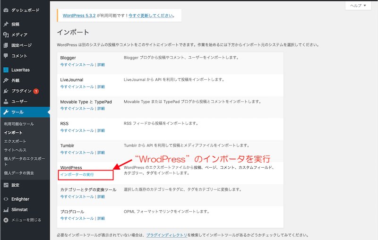Click the paintbrush icon beside 外観
378x240 pixels.
click(6, 80)
